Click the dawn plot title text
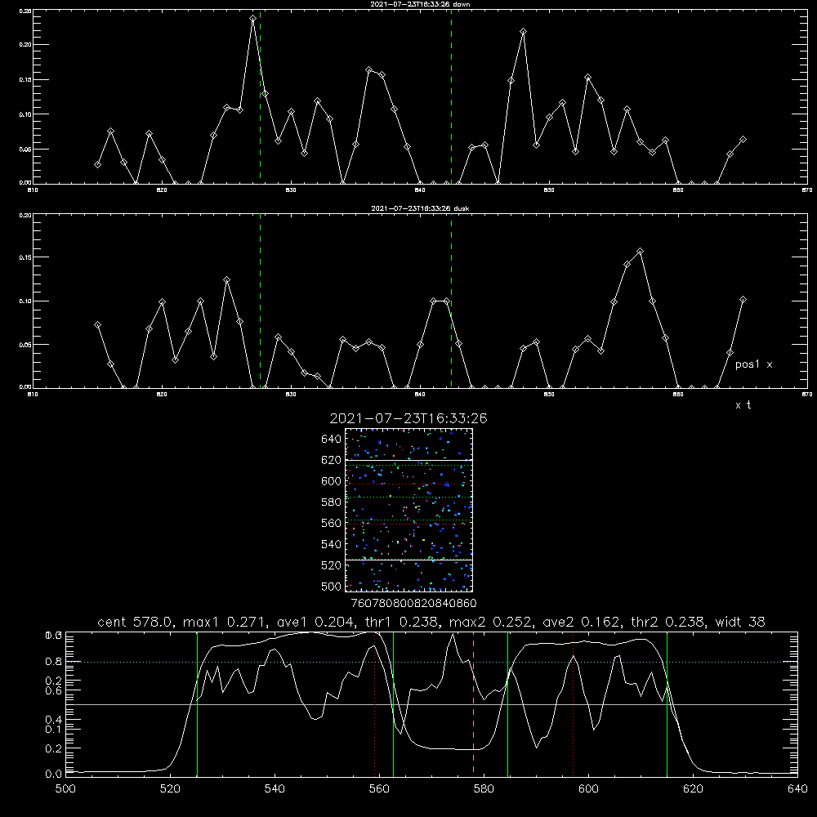This screenshot has width=817, height=817. [x=420, y=4]
